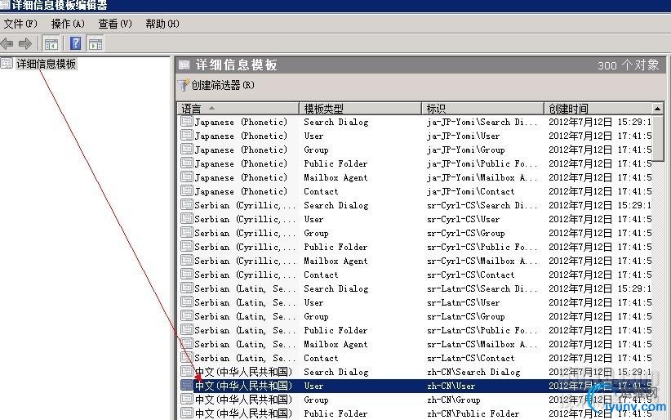Click the icon of ja-JP-Yomi\Contact row

click(187, 191)
